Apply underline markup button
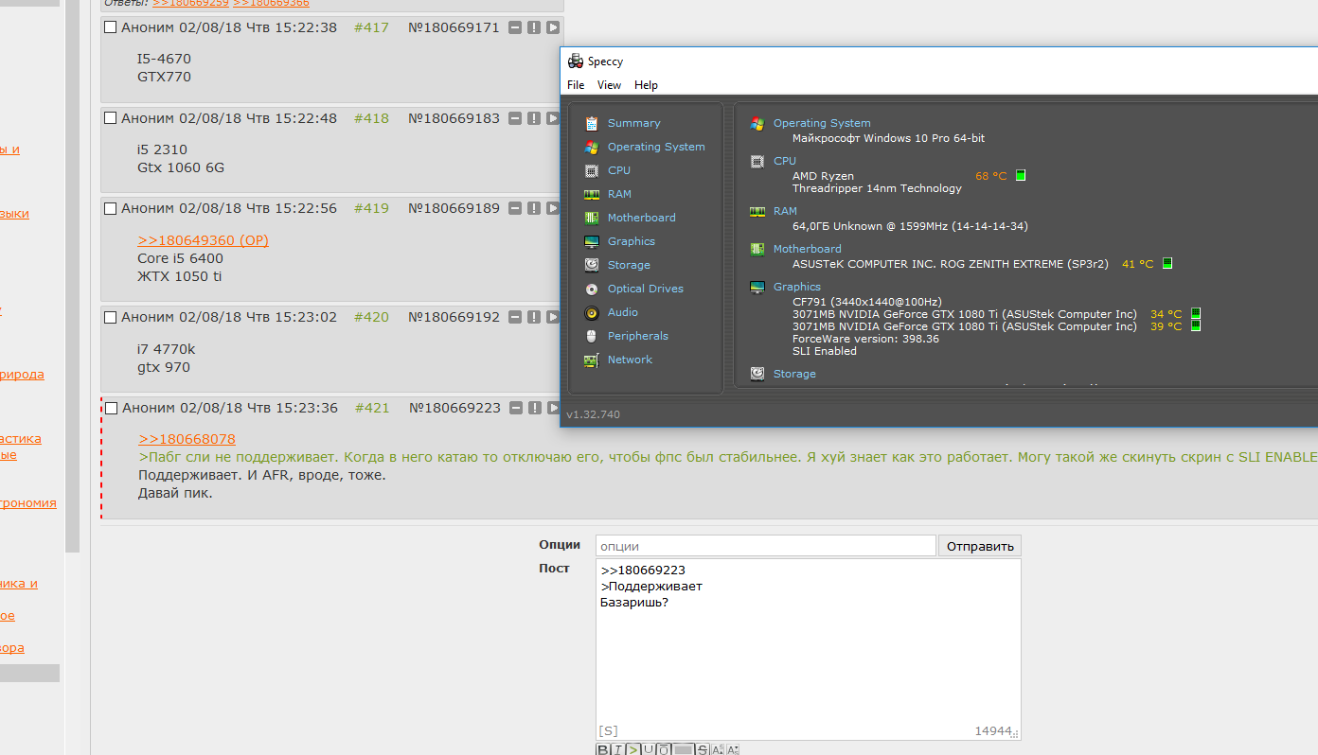 tap(649, 749)
